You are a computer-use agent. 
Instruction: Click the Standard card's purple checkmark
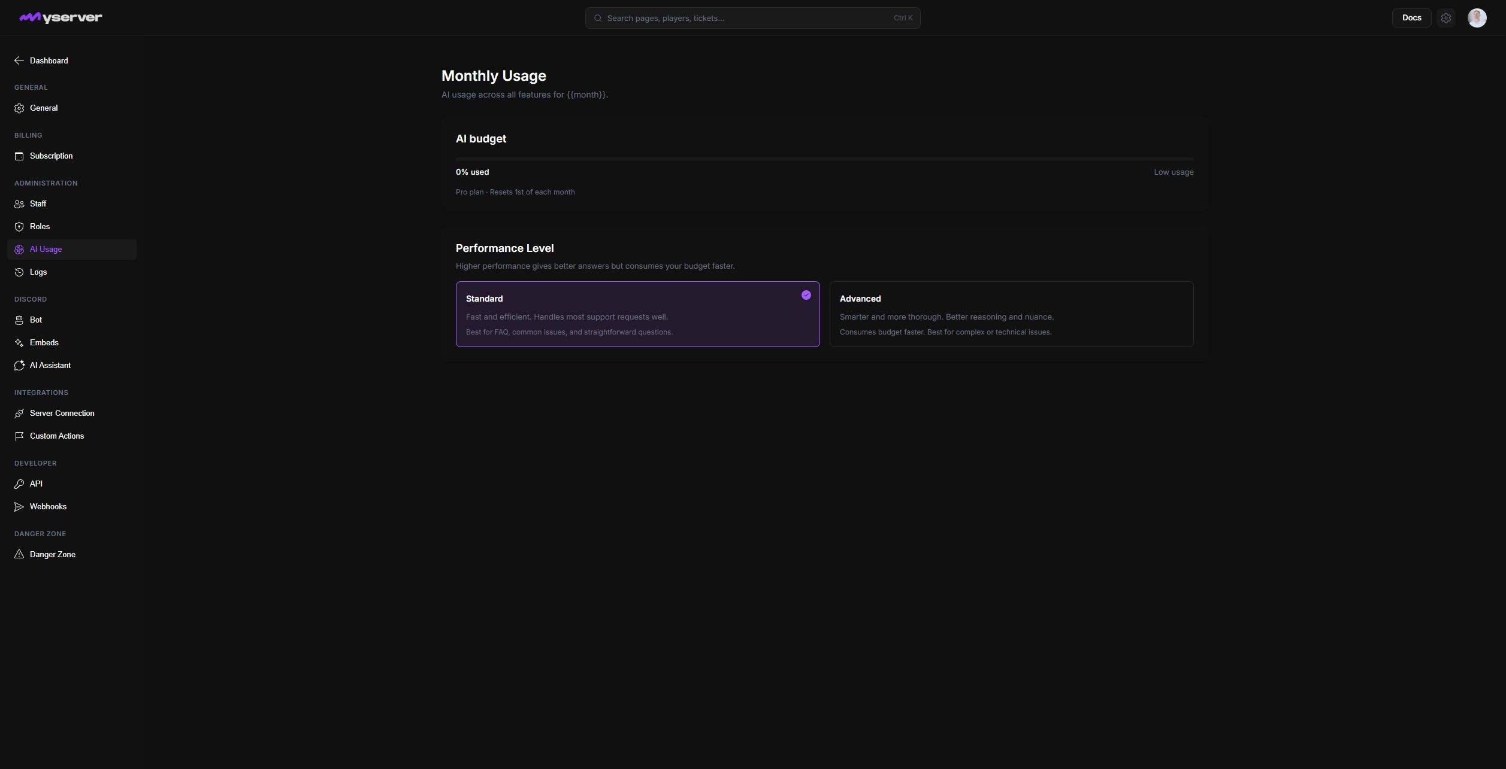point(806,295)
